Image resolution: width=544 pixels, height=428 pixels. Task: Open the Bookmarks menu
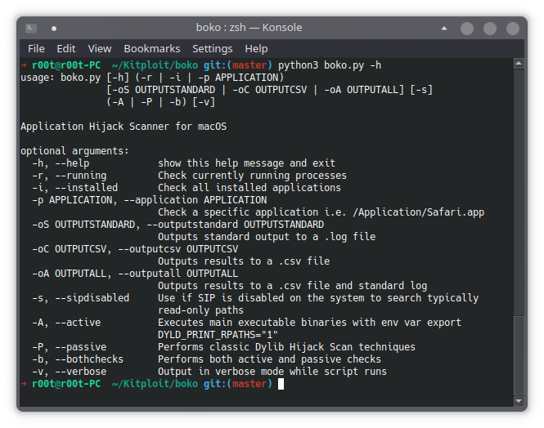click(152, 49)
